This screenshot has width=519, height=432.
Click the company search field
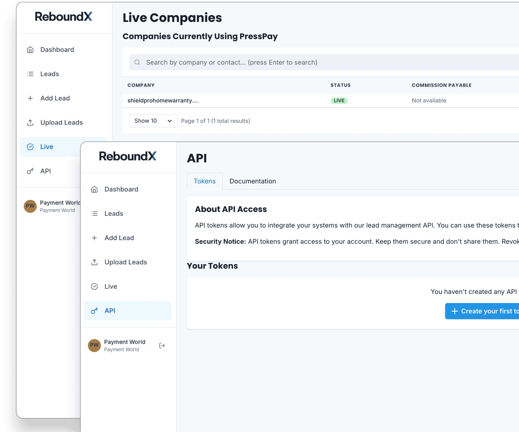click(324, 62)
